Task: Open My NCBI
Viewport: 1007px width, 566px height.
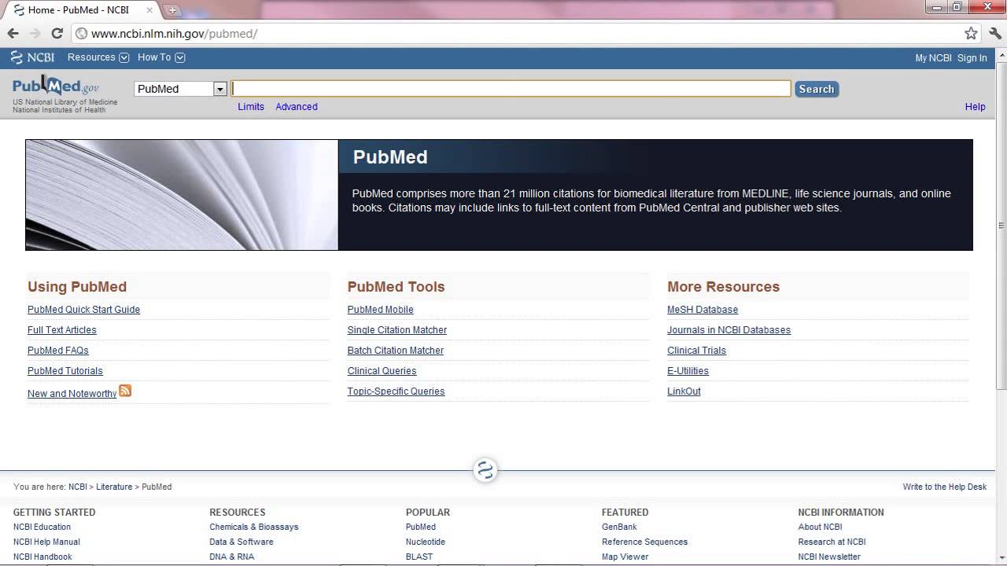Action: (933, 58)
